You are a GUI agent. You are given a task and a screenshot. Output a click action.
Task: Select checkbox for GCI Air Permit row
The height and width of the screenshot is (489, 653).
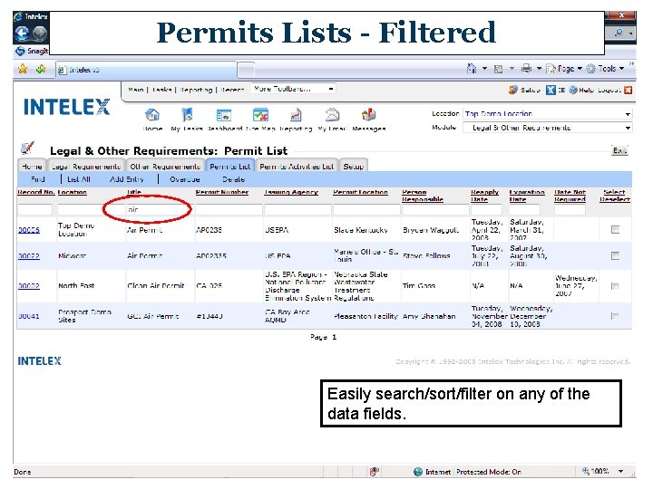(x=615, y=316)
